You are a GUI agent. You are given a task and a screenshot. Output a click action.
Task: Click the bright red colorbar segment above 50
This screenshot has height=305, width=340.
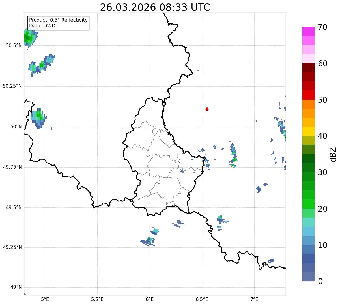(x=309, y=95)
